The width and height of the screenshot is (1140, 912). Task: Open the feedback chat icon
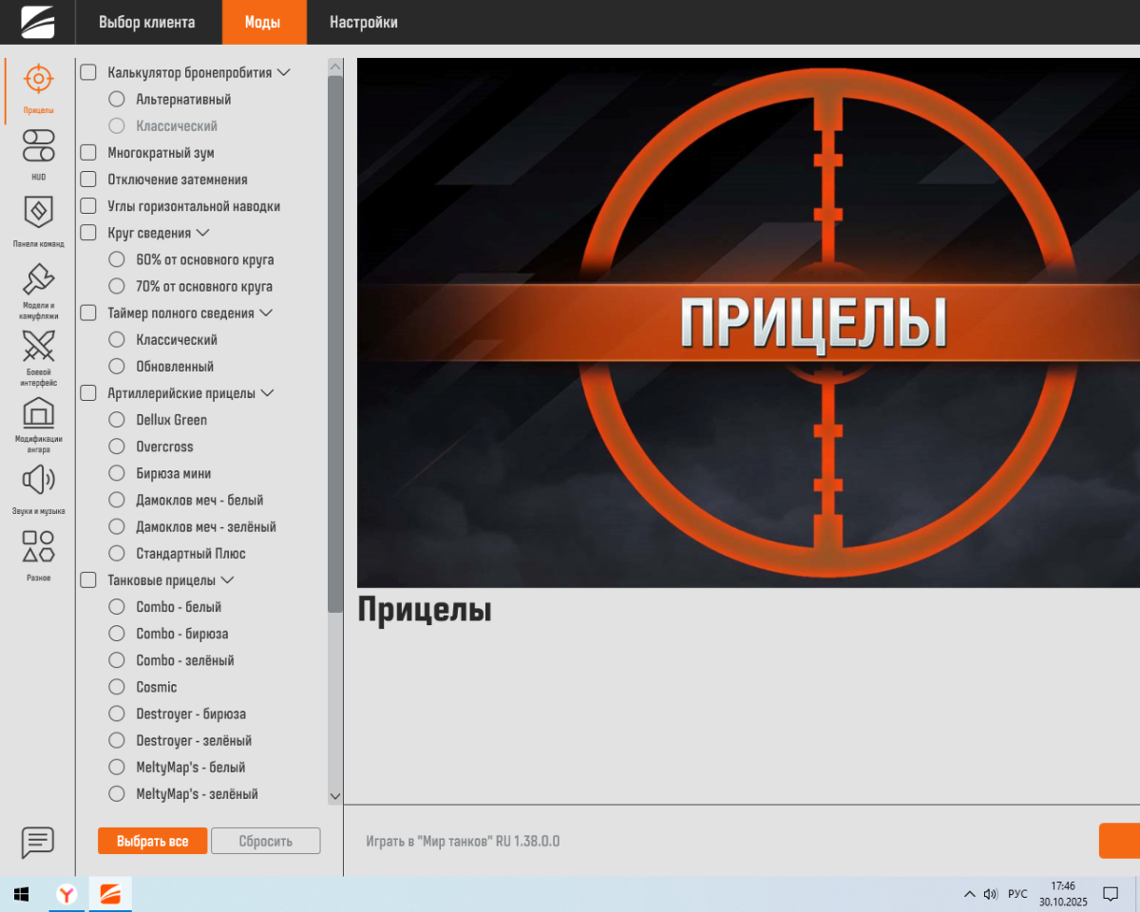(38, 842)
